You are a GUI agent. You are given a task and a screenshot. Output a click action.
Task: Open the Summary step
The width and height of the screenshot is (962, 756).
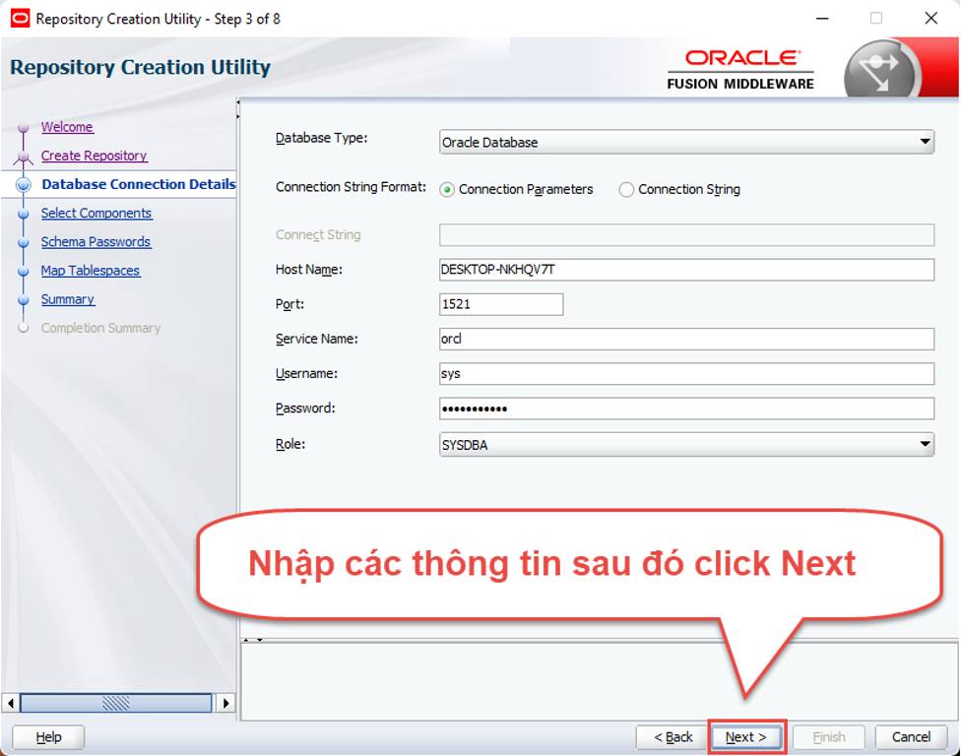pos(68,299)
